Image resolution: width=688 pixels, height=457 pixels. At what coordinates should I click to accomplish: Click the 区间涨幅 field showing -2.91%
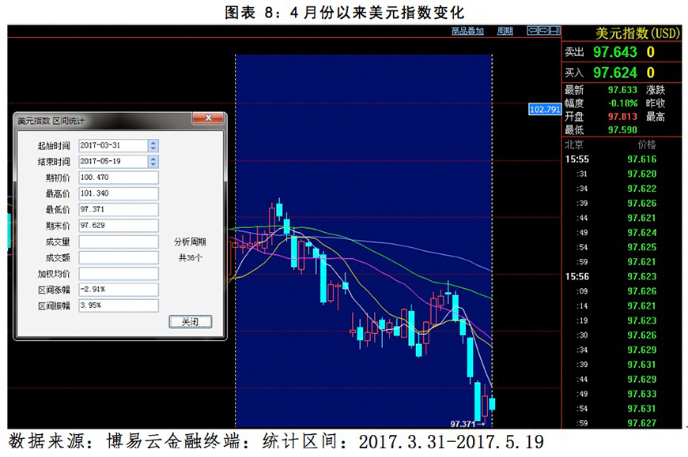click(x=119, y=289)
